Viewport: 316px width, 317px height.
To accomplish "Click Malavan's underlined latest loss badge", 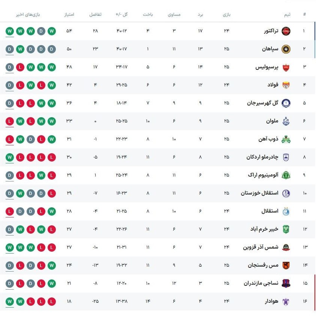I will (x=10, y=121).
